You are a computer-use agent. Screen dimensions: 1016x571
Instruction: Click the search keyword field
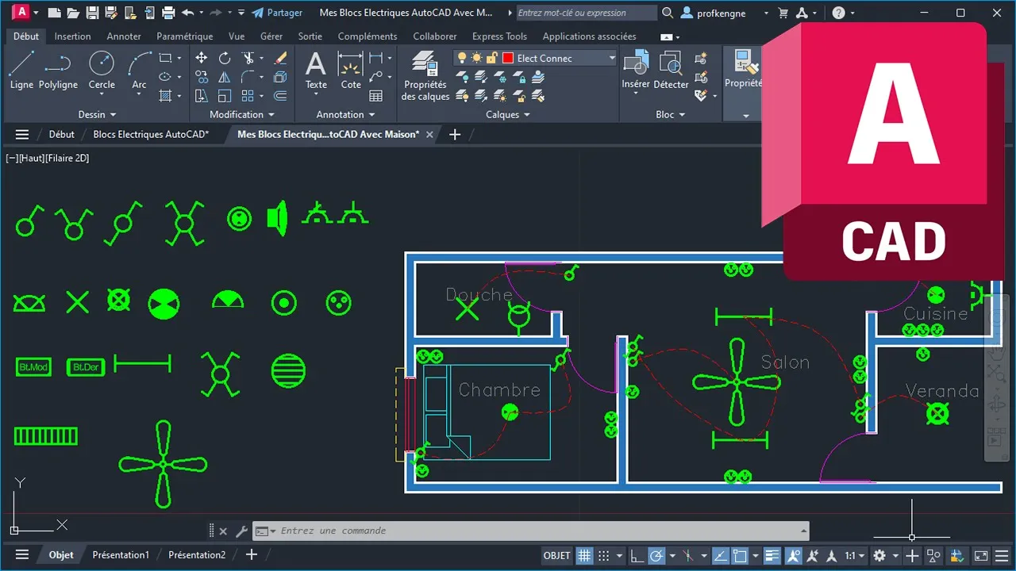click(x=586, y=13)
